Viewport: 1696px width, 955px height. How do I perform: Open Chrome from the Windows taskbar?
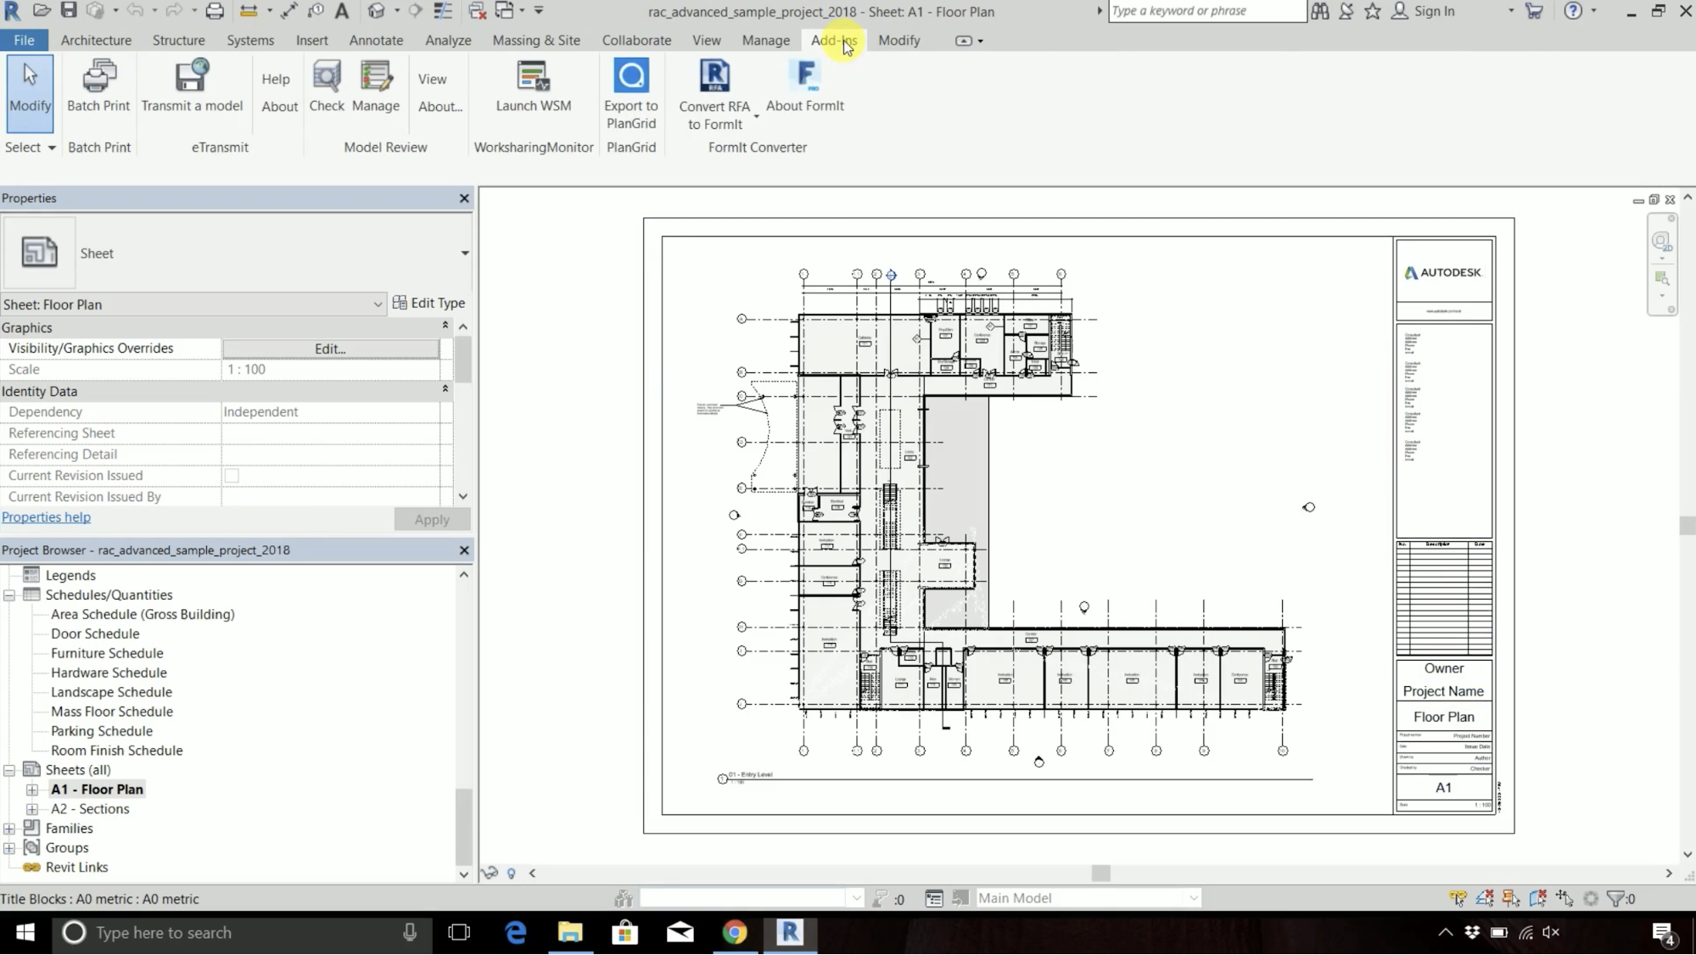735,932
